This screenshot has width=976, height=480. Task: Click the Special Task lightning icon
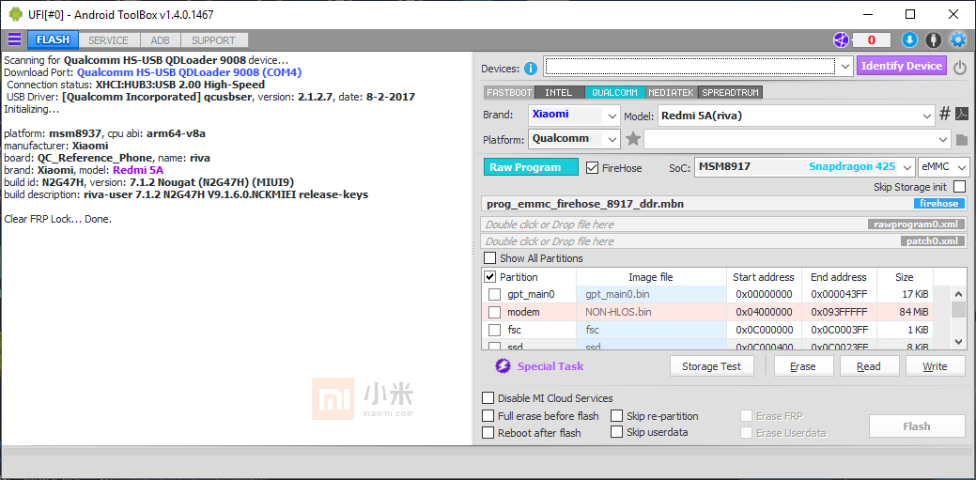(x=503, y=366)
